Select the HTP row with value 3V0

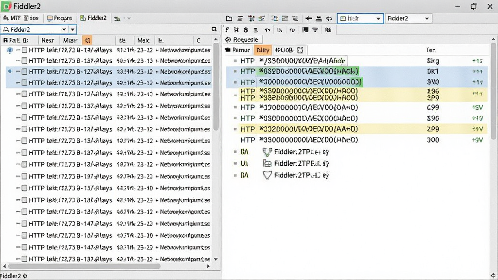pos(356,82)
